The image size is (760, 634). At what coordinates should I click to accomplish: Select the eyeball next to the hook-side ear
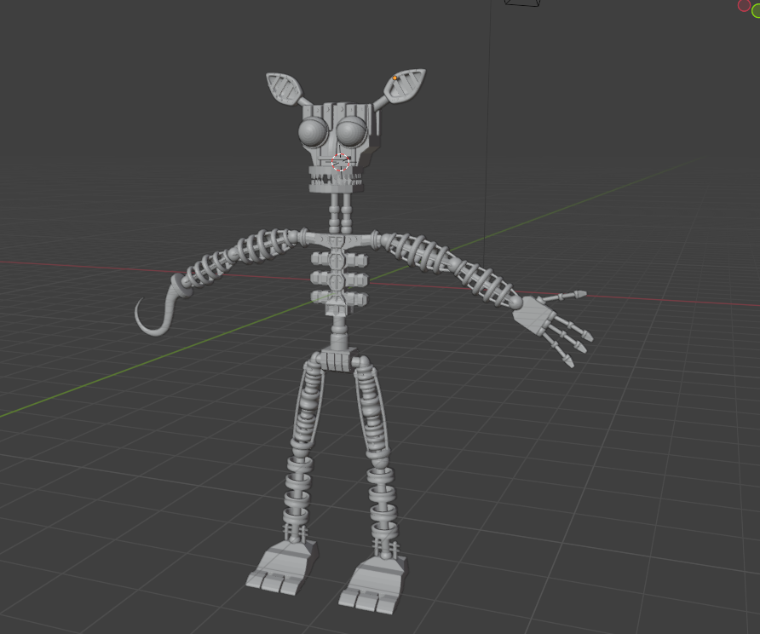coord(314,132)
